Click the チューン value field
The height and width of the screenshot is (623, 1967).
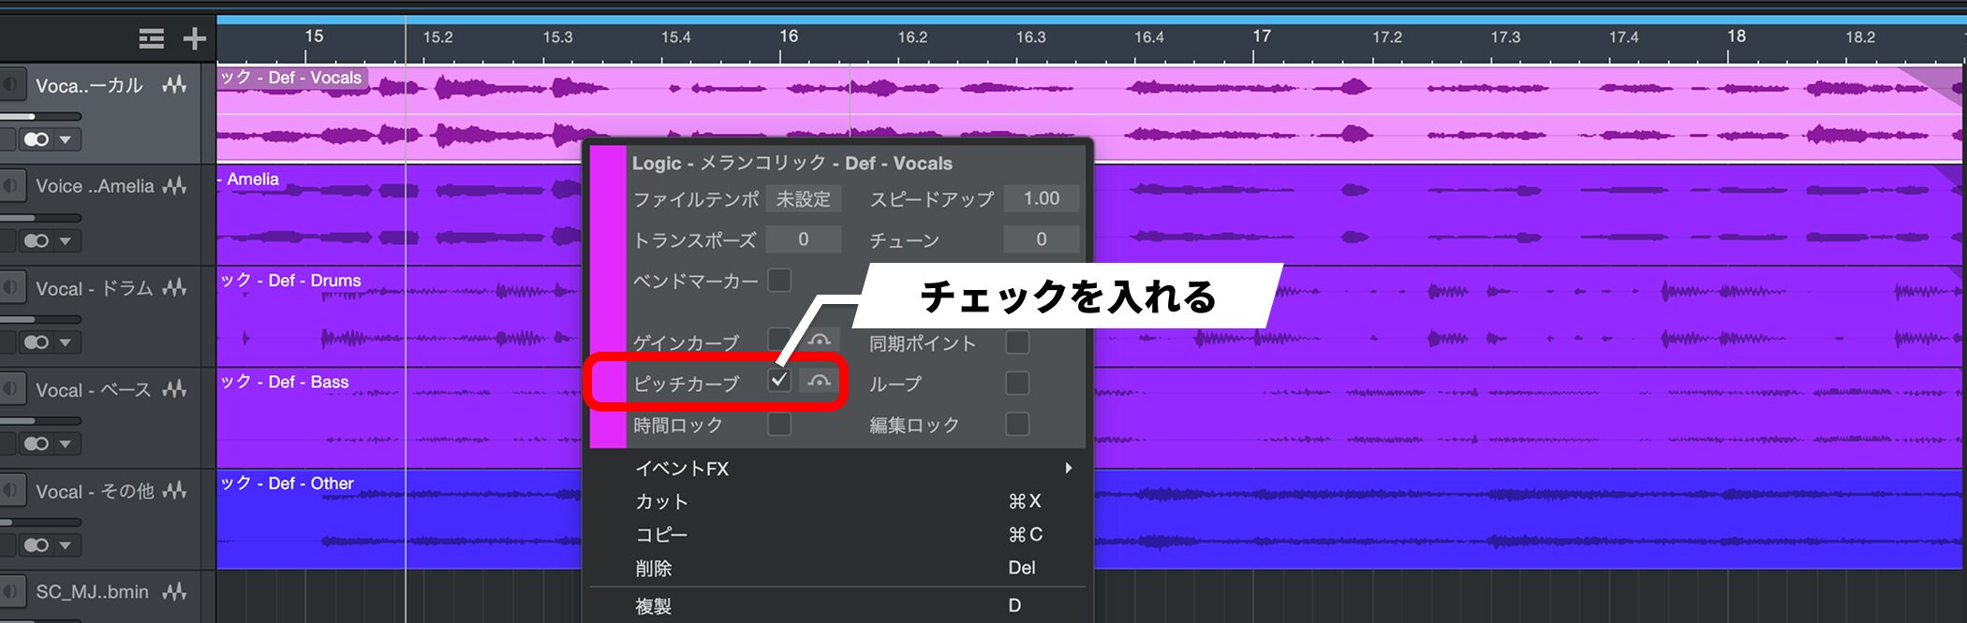[x=1042, y=239]
